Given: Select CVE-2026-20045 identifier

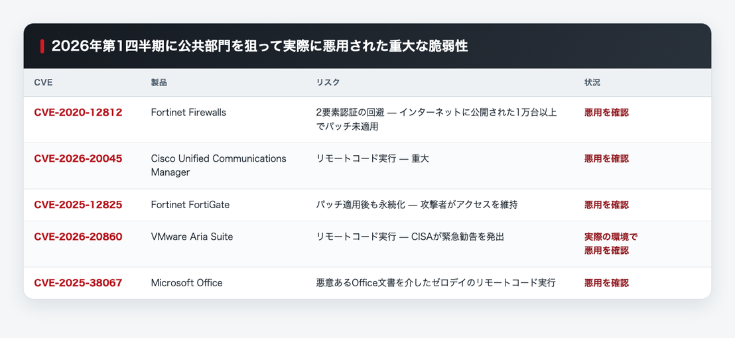Looking at the screenshot, I should (78, 158).
